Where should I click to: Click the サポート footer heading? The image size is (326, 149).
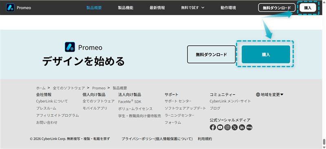coord(172,94)
